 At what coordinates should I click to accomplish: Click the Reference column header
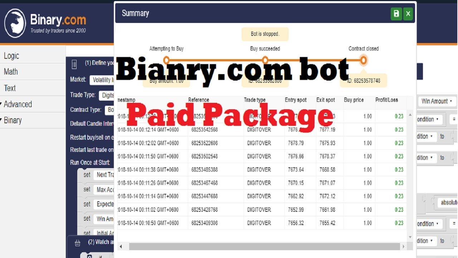199,100
